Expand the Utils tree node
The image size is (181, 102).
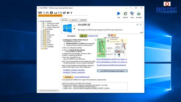(x=41, y=49)
